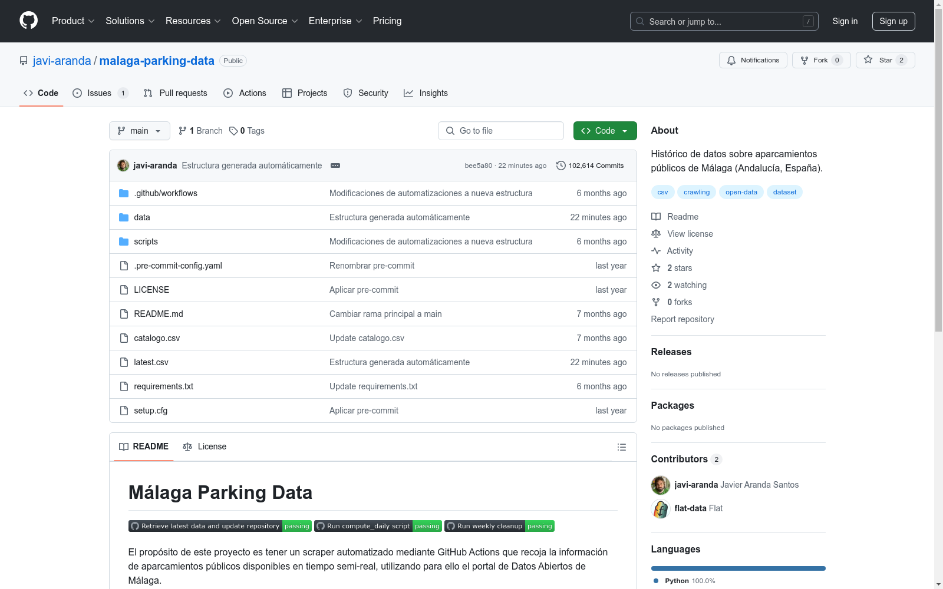943x589 pixels.
Task: Expand the Solutions menu
Action: 130,21
